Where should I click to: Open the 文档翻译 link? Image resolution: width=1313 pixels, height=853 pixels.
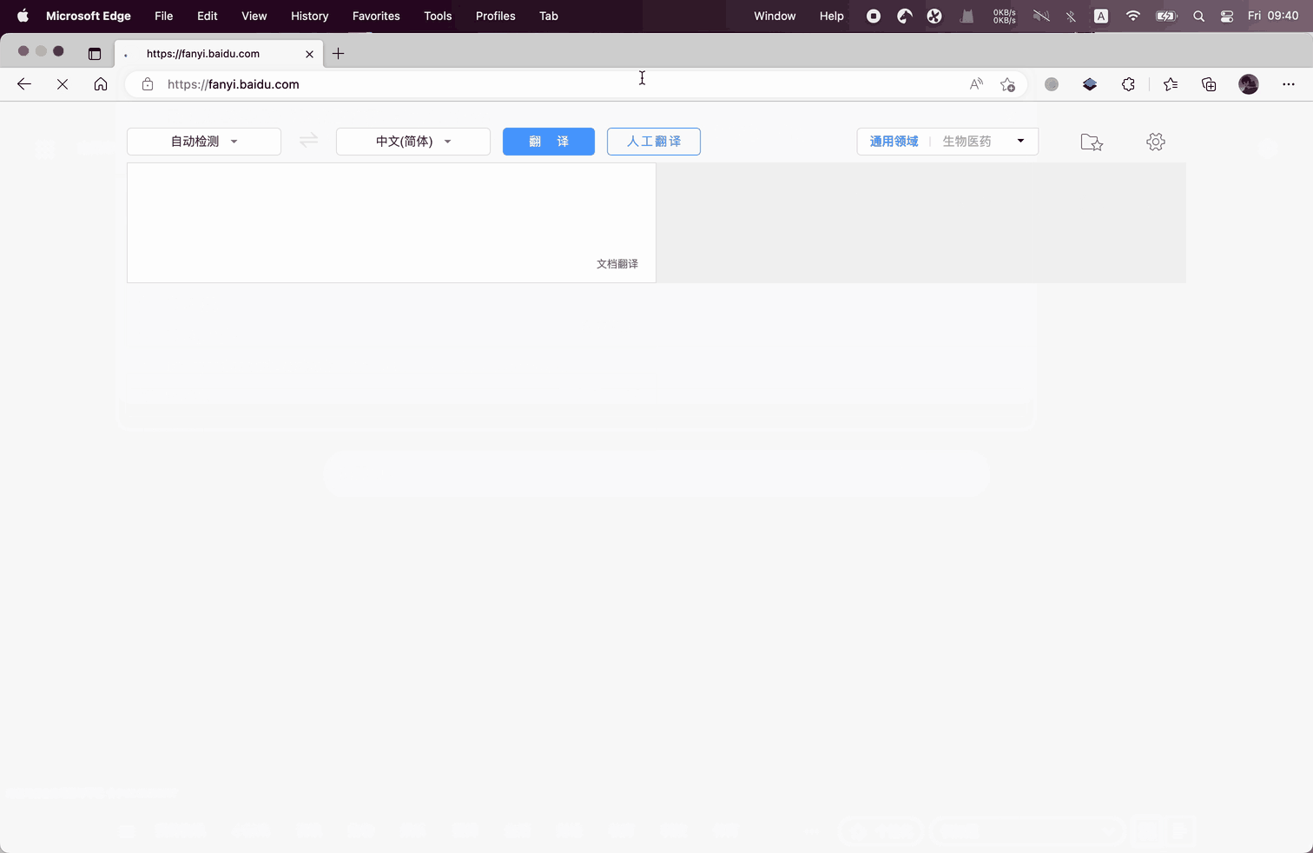(617, 264)
